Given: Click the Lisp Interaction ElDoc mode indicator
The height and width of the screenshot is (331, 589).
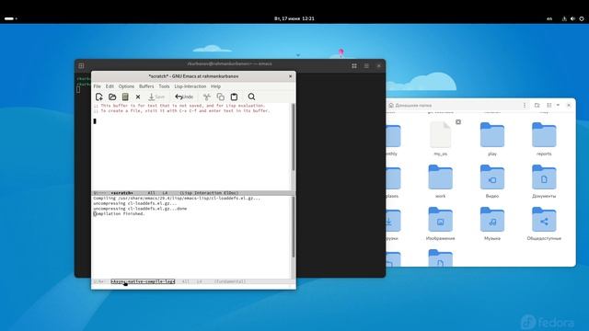Looking at the screenshot, I should coord(209,193).
